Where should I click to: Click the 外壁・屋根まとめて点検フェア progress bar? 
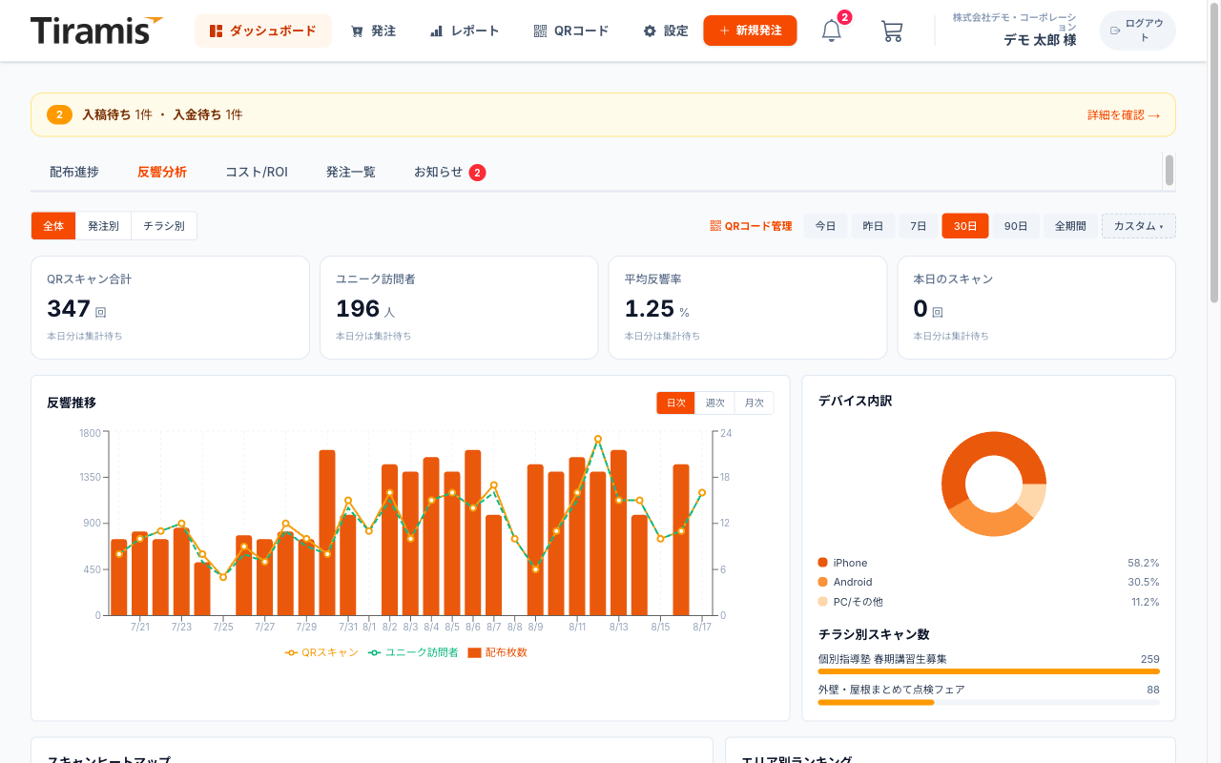(989, 702)
